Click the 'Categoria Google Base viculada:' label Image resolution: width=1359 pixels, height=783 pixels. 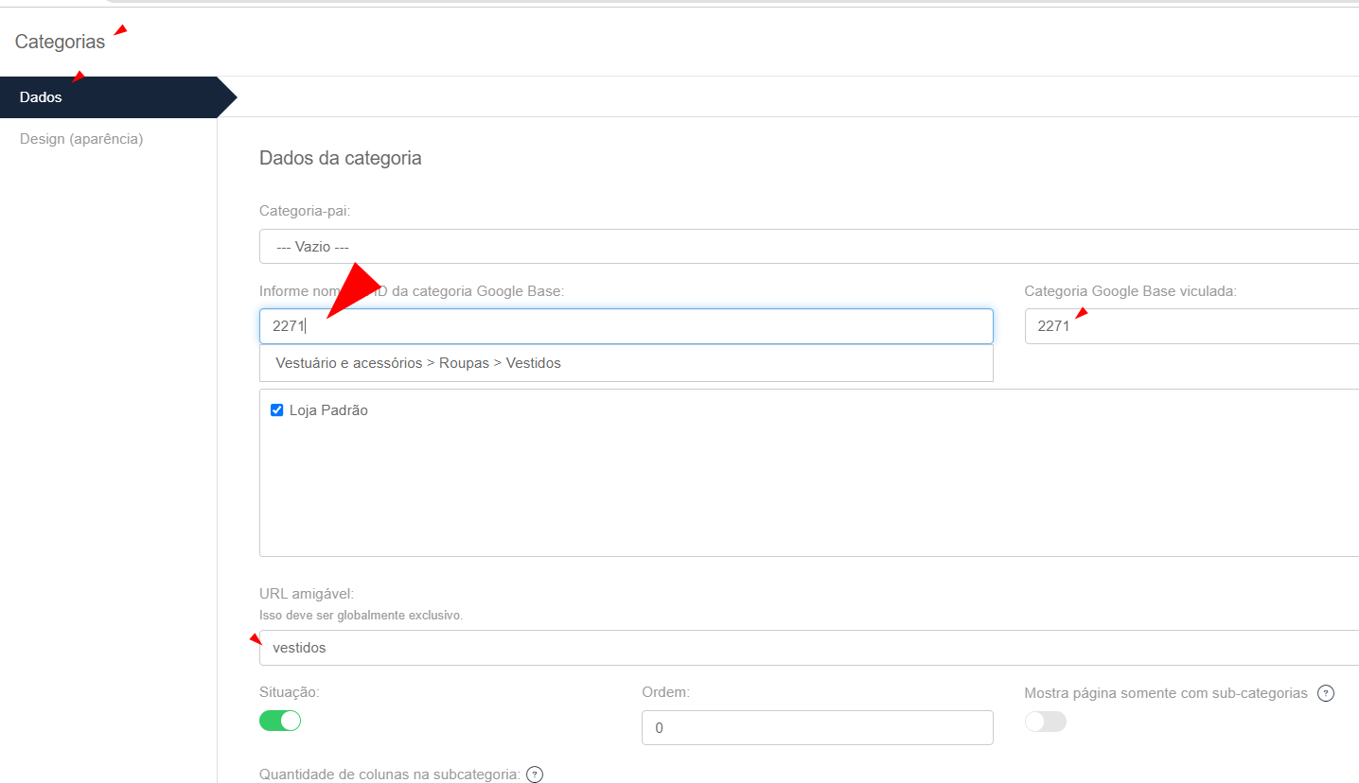(1131, 291)
